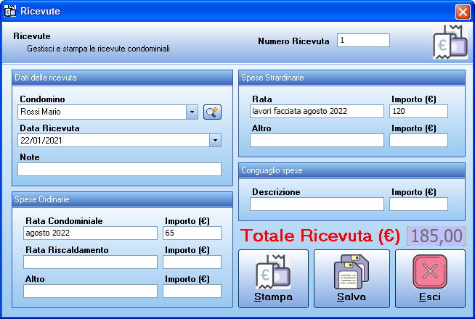Click the Rata Condominiale field with agosto 2022
Viewport: 475px width, 319px height.
coord(90,233)
